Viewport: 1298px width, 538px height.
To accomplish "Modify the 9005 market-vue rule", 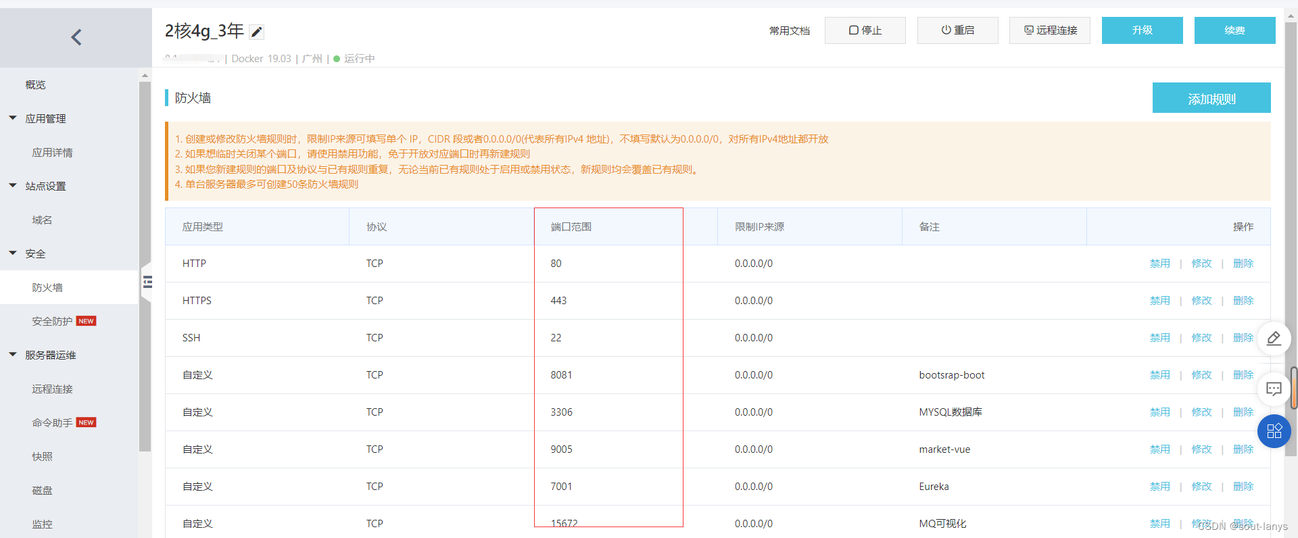I will pos(1201,449).
